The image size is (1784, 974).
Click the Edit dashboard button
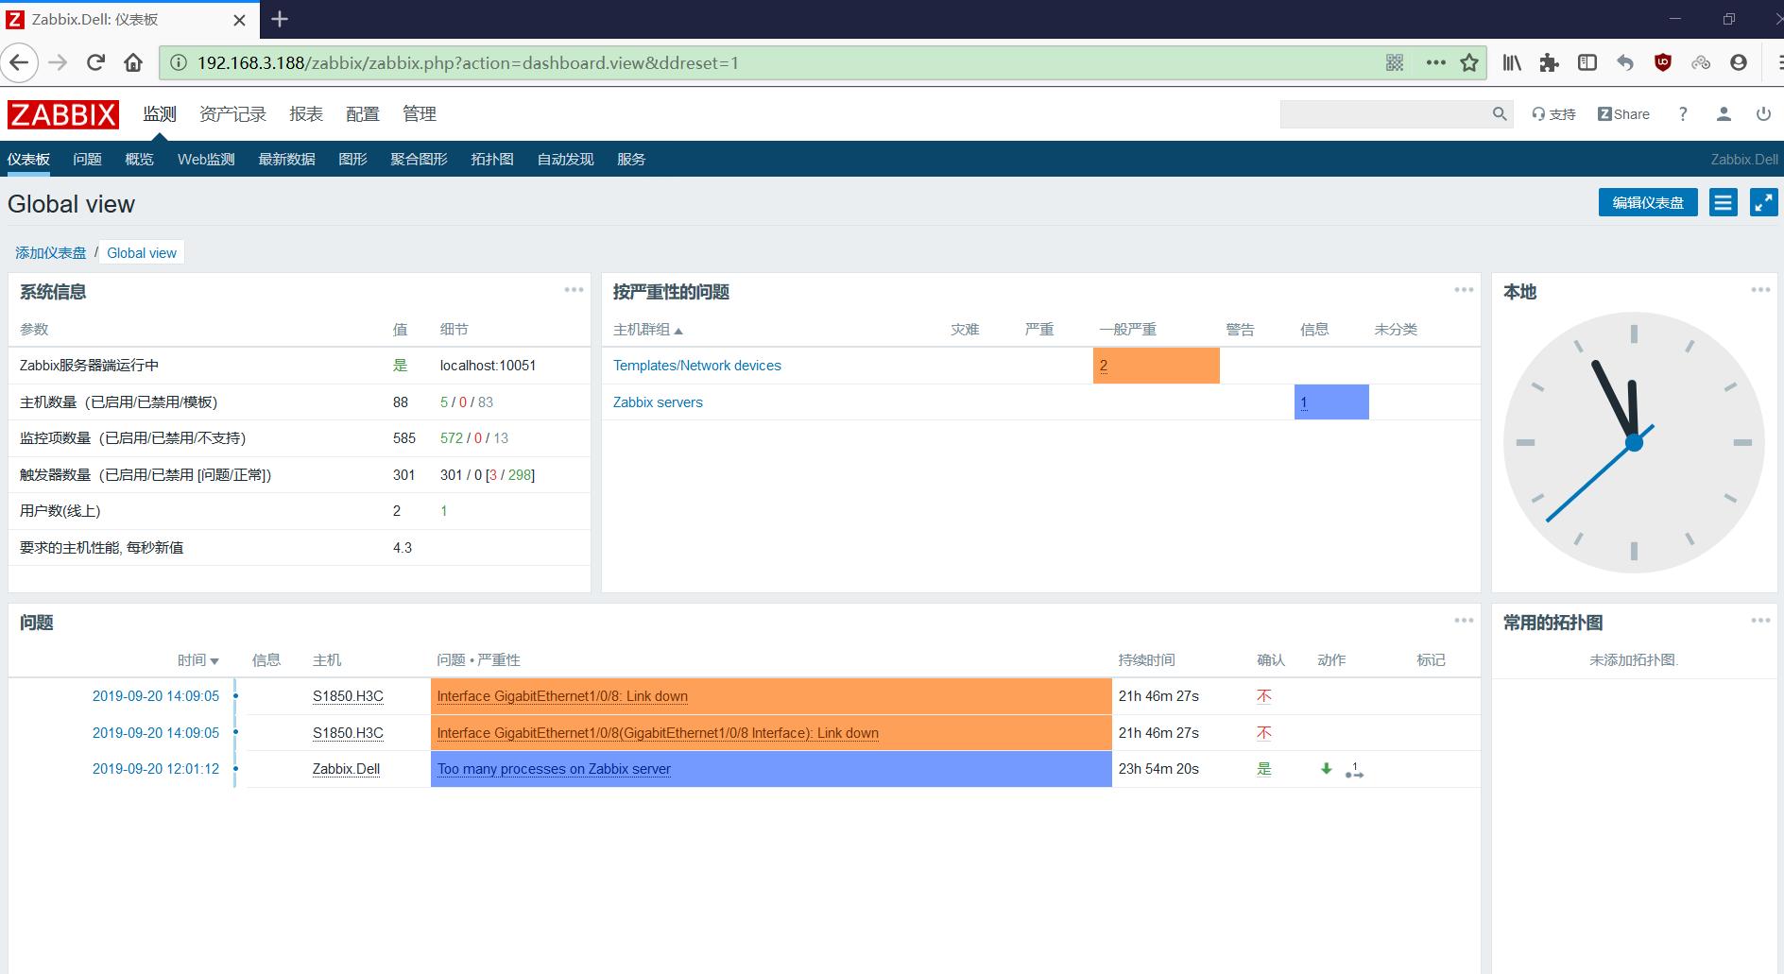tap(1647, 203)
